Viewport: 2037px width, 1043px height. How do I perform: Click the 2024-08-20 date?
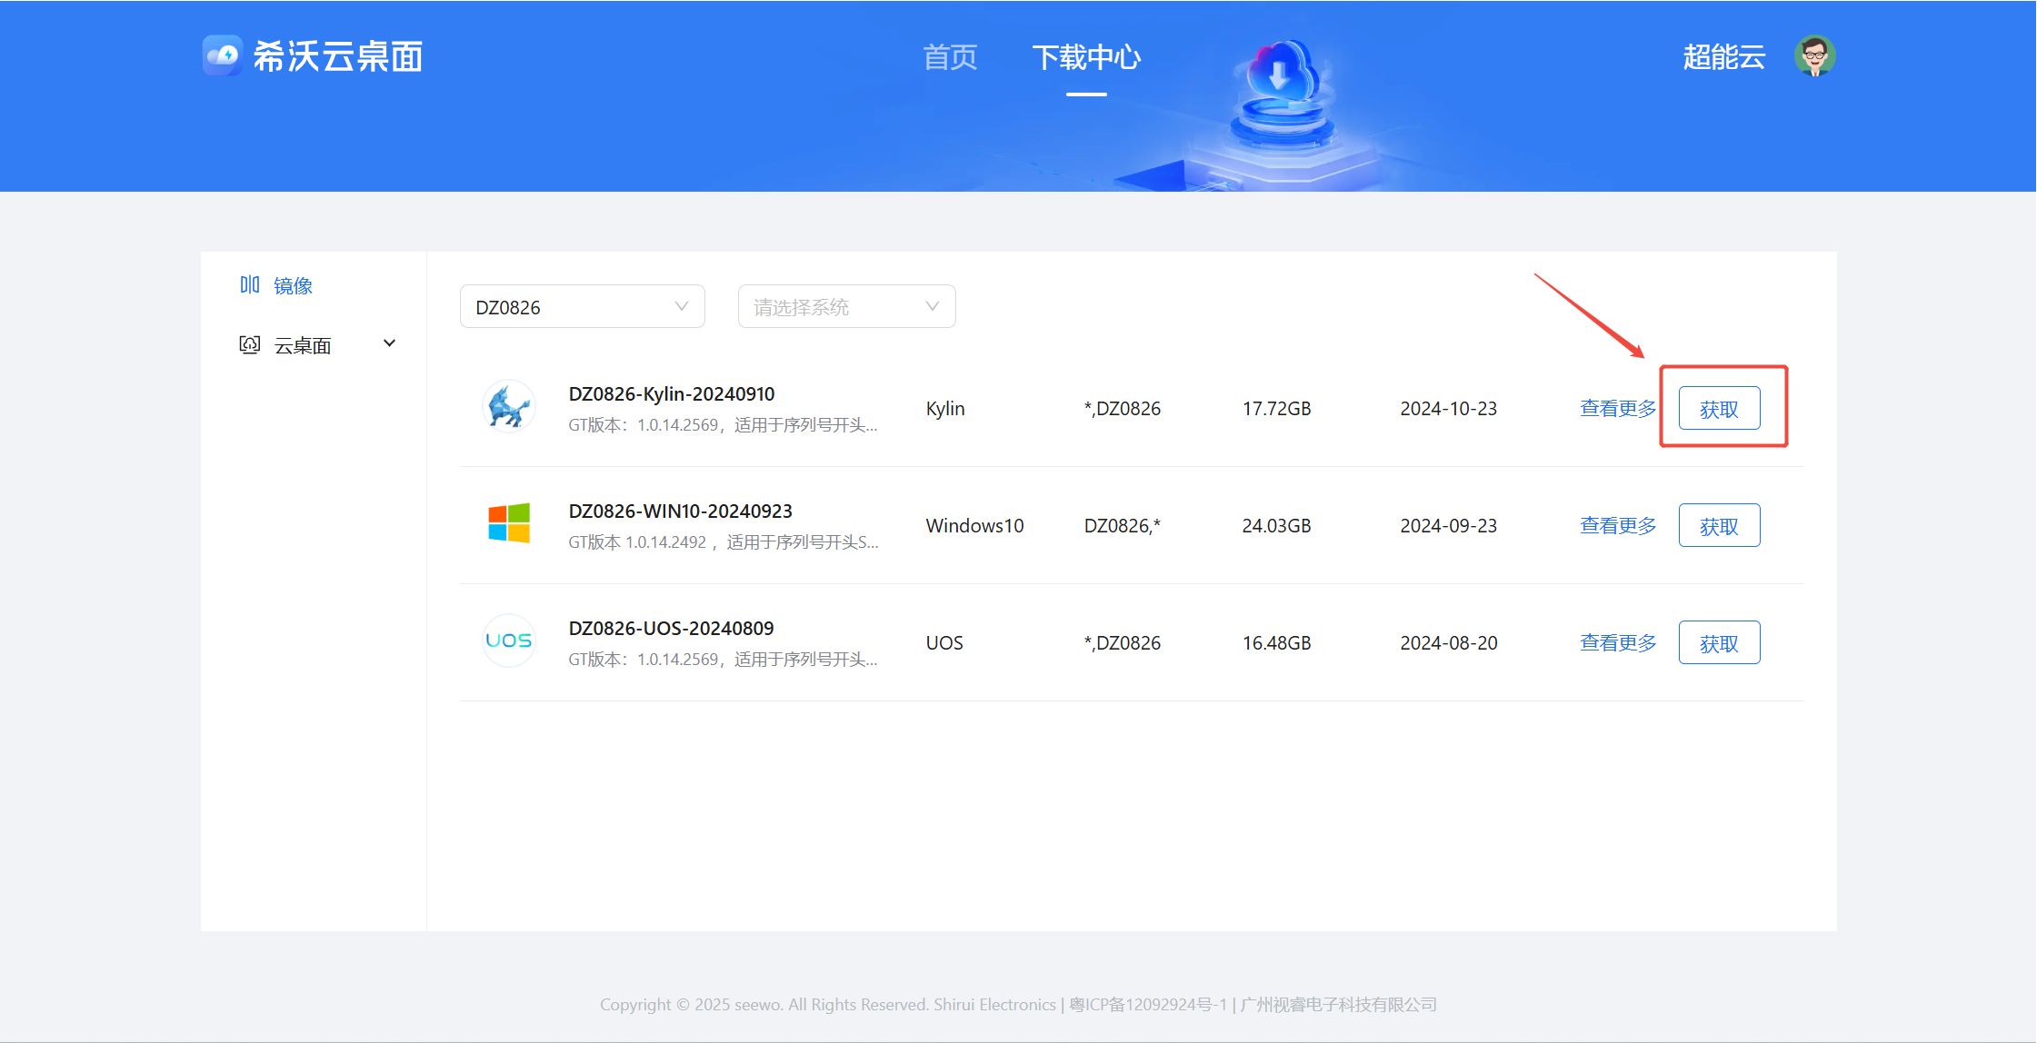tap(1448, 643)
